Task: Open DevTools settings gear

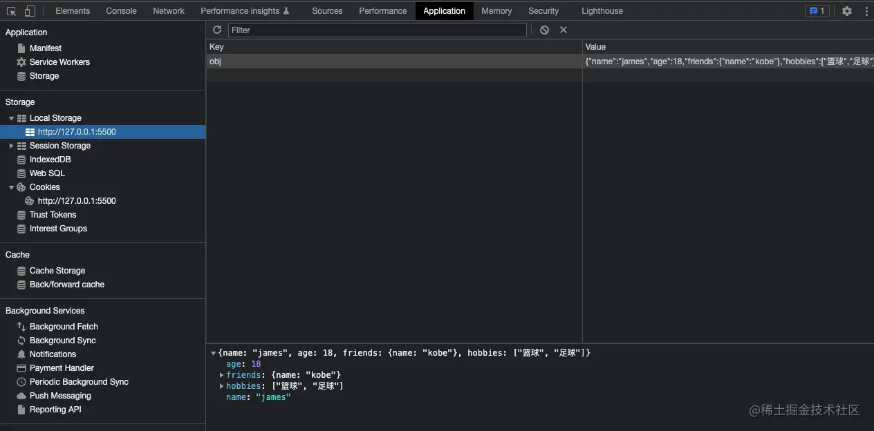Action: [847, 11]
